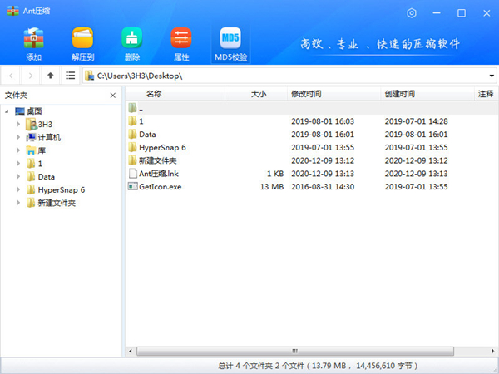
Task: Sort files by 名称 column header
Action: pos(154,94)
